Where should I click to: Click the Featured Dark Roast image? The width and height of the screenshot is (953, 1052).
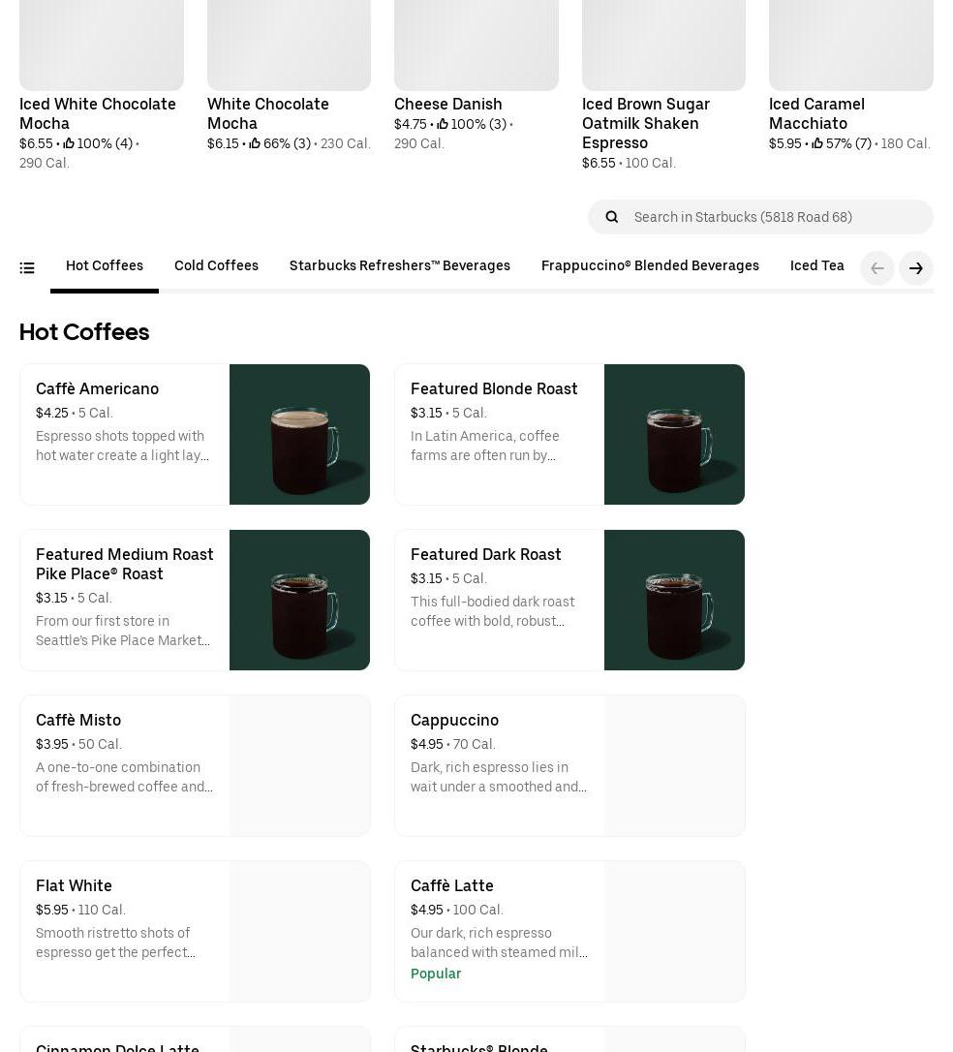point(674,600)
